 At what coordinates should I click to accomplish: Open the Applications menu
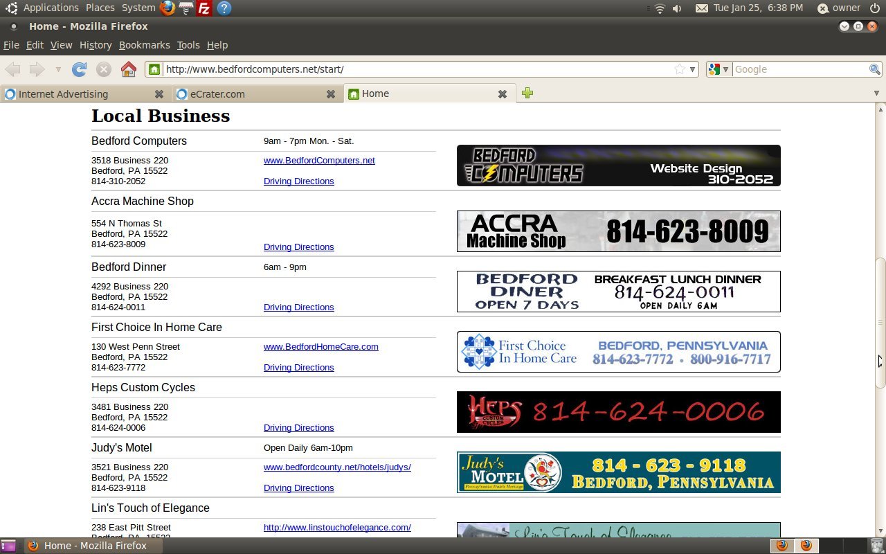[x=51, y=8]
